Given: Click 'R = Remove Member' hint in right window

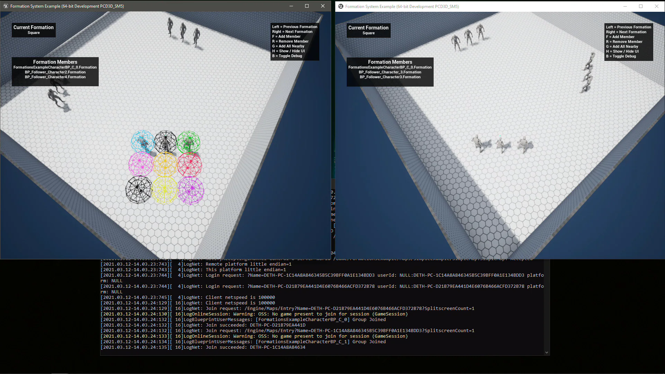Looking at the screenshot, I should pos(624,42).
